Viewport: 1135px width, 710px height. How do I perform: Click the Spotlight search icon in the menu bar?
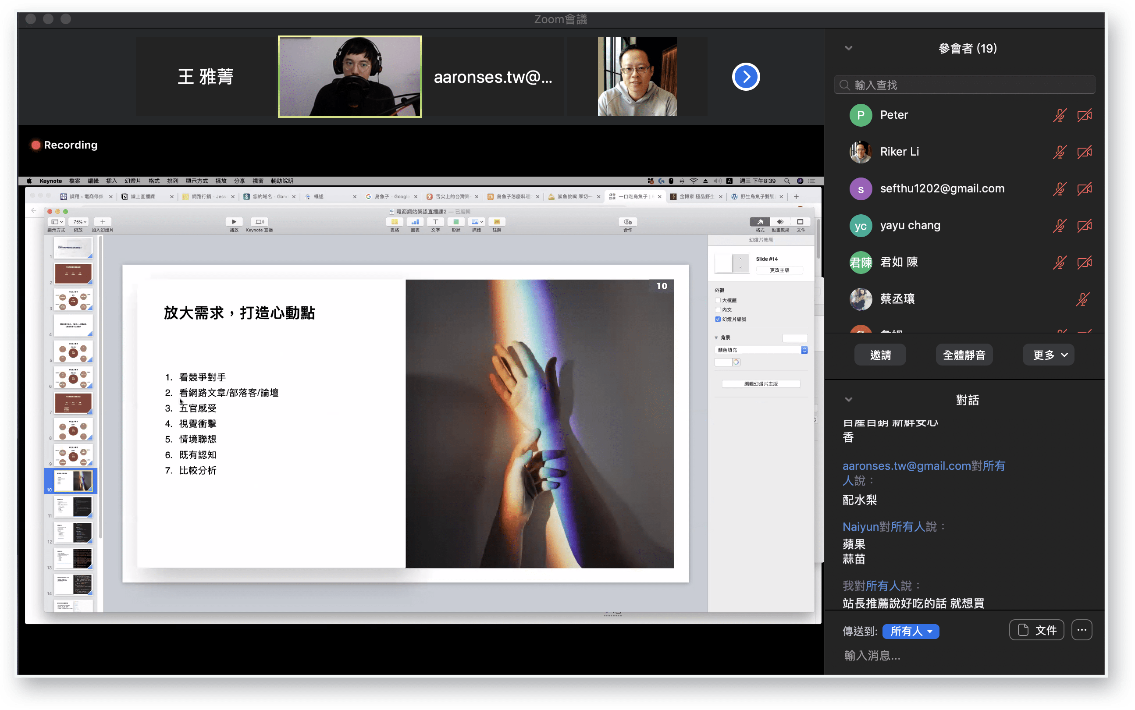click(x=787, y=181)
